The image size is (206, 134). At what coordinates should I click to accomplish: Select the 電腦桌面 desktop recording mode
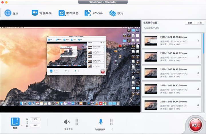point(42,13)
